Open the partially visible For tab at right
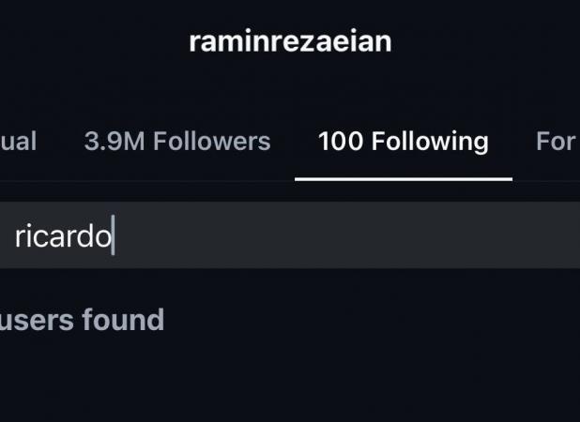The height and width of the screenshot is (422, 580). (556, 142)
